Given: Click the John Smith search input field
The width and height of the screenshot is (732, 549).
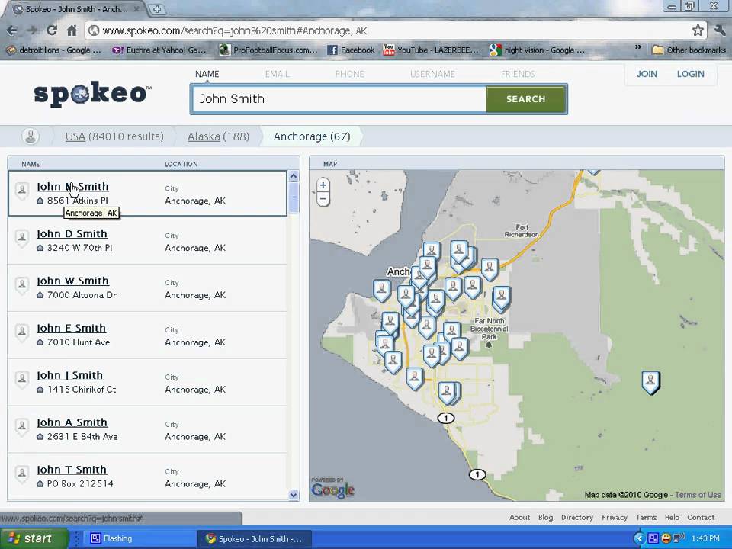Looking at the screenshot, I should click(339, 99).
